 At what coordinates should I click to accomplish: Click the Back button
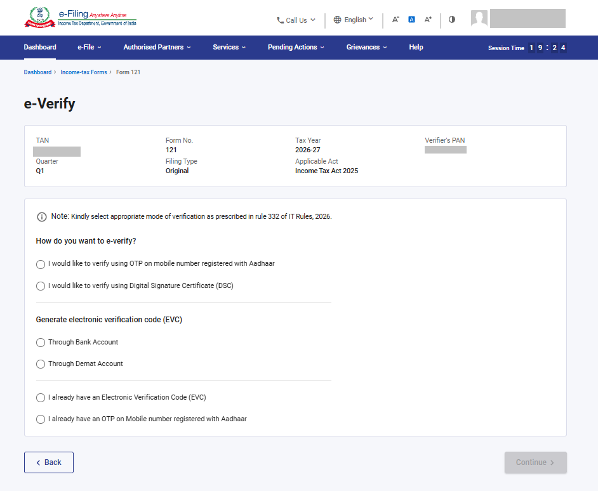[49, 462]
